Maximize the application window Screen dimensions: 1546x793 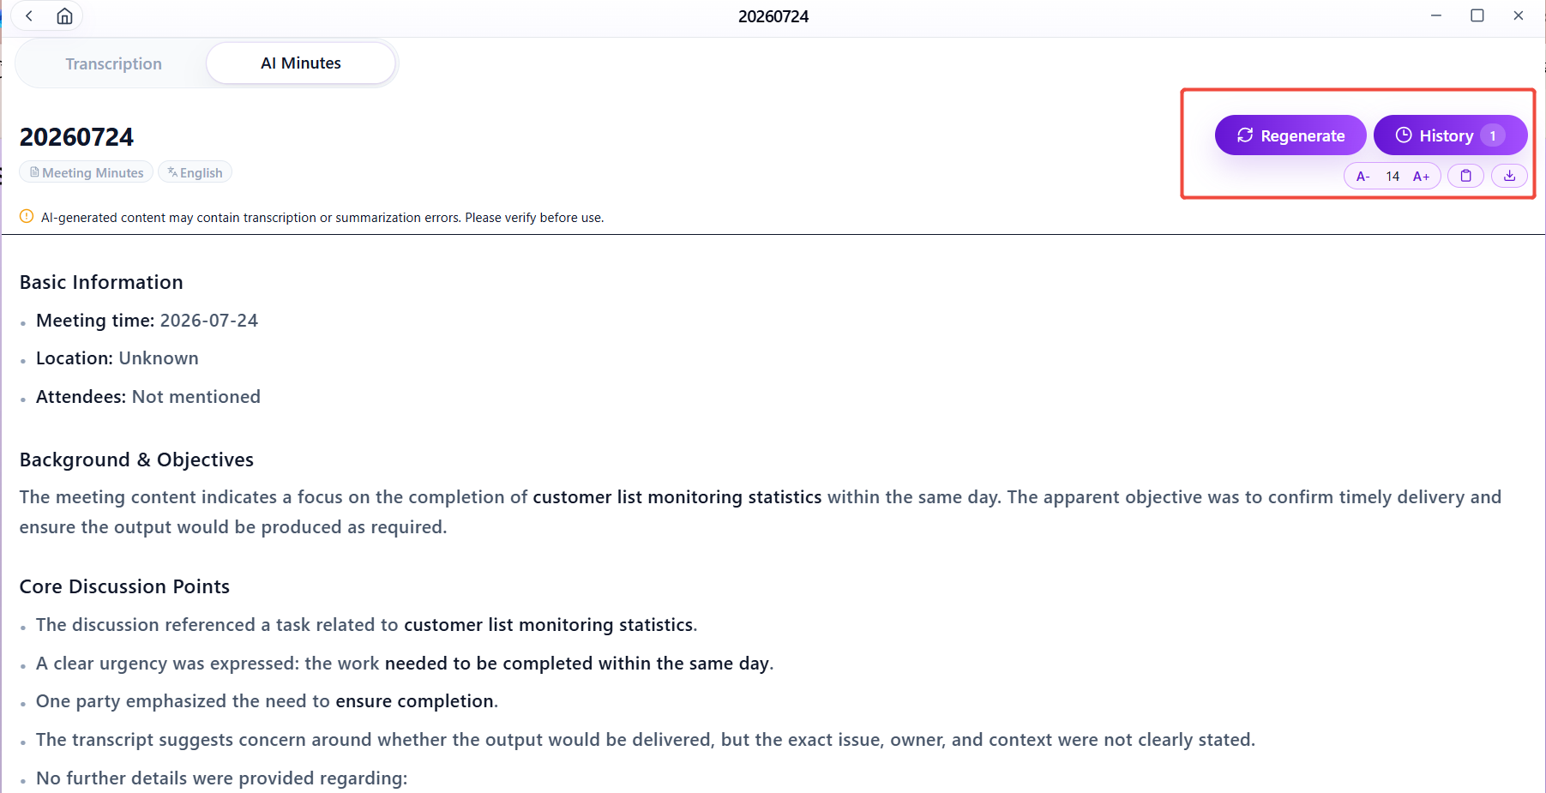pos(1477,15)
